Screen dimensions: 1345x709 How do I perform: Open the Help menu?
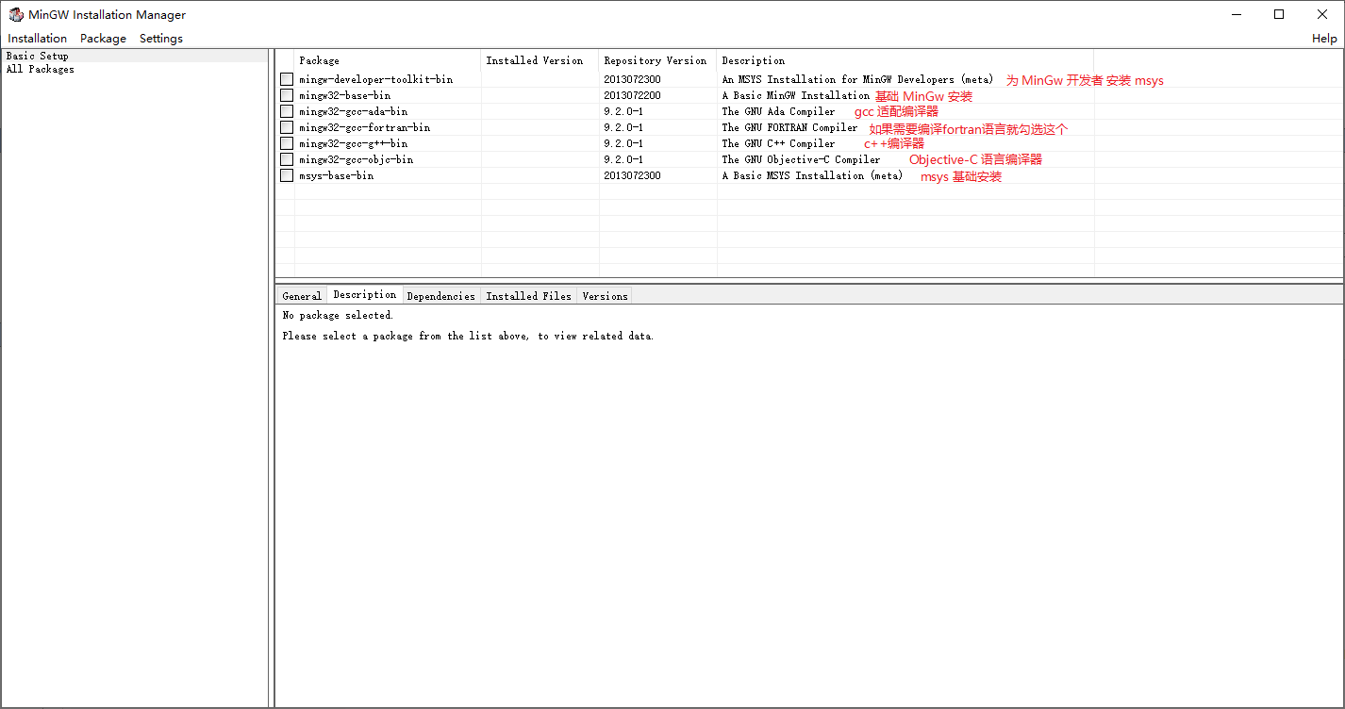point(1324,39)
